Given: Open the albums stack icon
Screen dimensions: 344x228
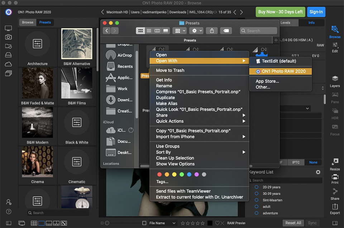Looking at the screenshot, I should click(x=8, y=73).
